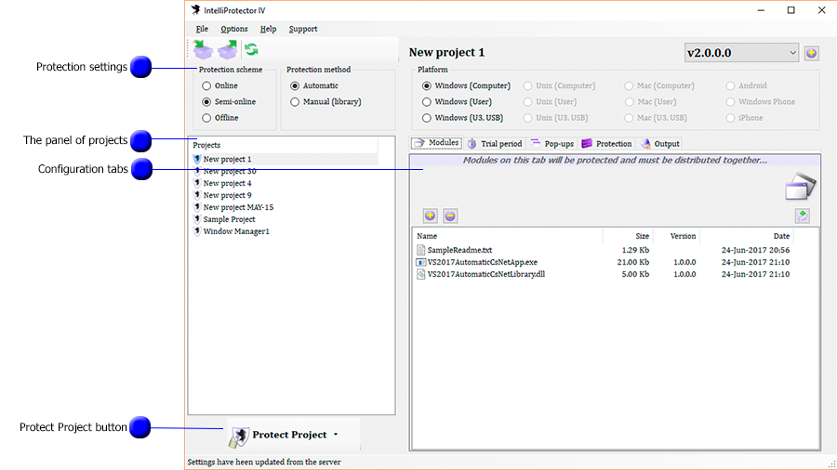837x470 pixels.
Task: Open the Support menu
Action: [303, 29]
